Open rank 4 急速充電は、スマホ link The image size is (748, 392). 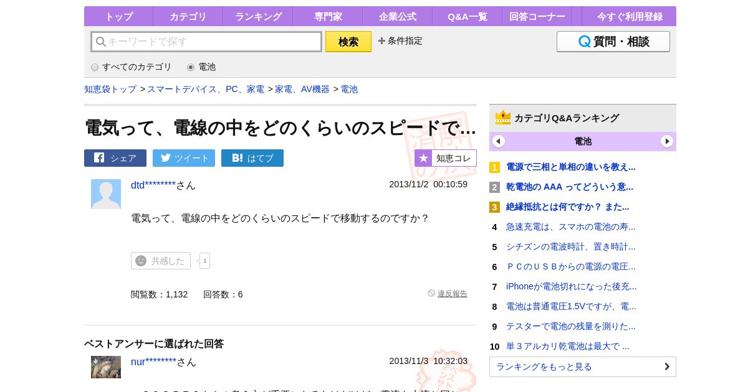pyautogui.click(x=571, y=226)
